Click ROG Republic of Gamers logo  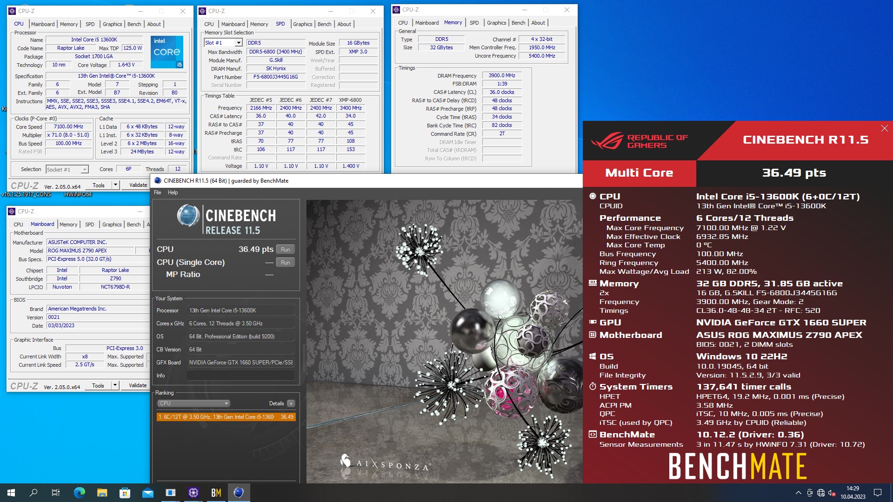pos(639,140)
